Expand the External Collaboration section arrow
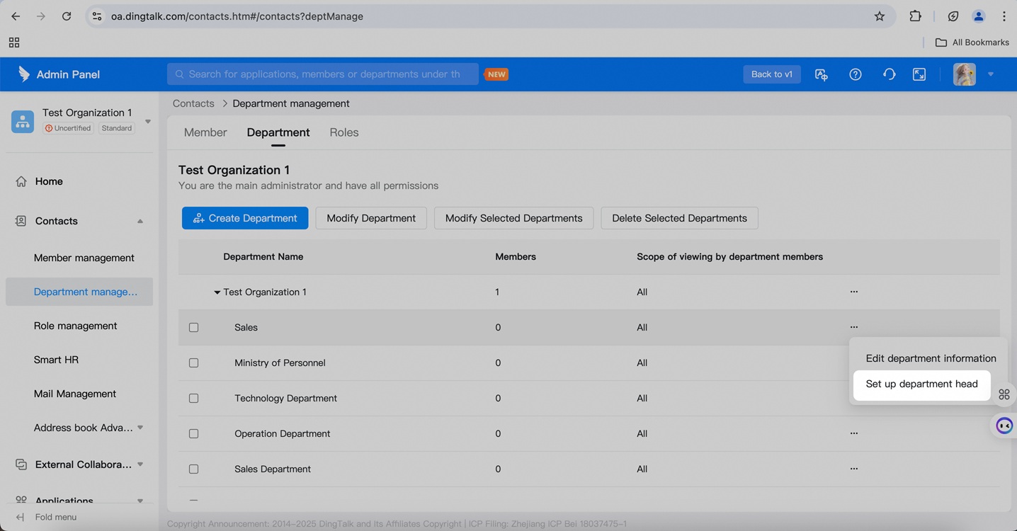Screen dimensions: 1017x531 click(140, 464)
